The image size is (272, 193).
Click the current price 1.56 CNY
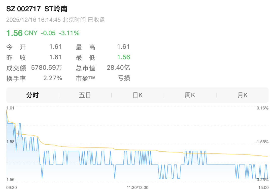point(22,33)
